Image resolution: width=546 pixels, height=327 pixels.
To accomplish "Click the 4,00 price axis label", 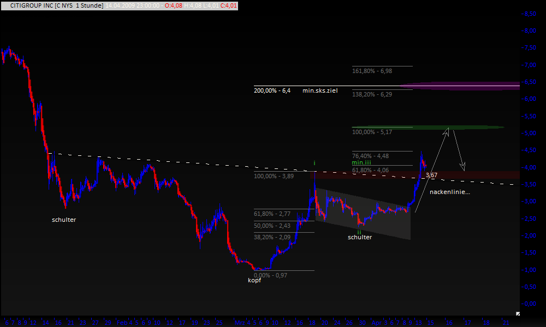I will (529, 167).
